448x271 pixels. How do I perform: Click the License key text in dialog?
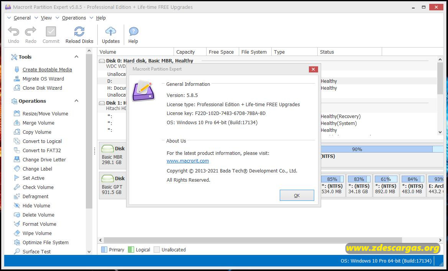point(216,113)
